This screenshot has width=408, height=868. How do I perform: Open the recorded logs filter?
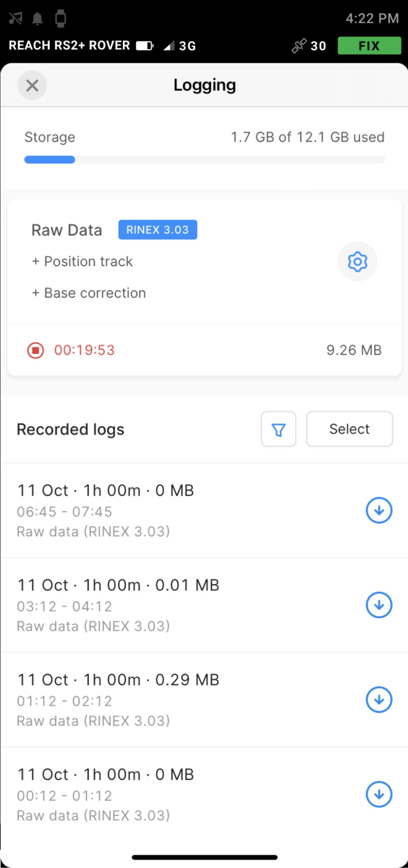tap(279, 429)
